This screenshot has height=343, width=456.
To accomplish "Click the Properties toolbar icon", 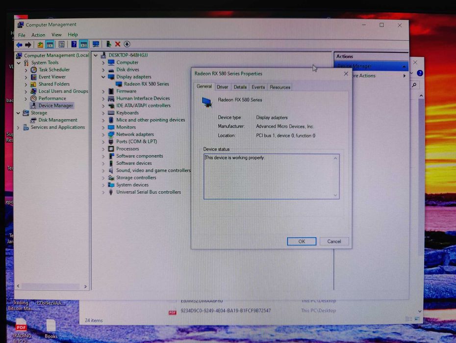I will (62, 44).
